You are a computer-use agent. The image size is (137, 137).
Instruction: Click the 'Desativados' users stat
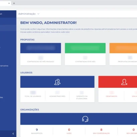[x=112, y=94]
